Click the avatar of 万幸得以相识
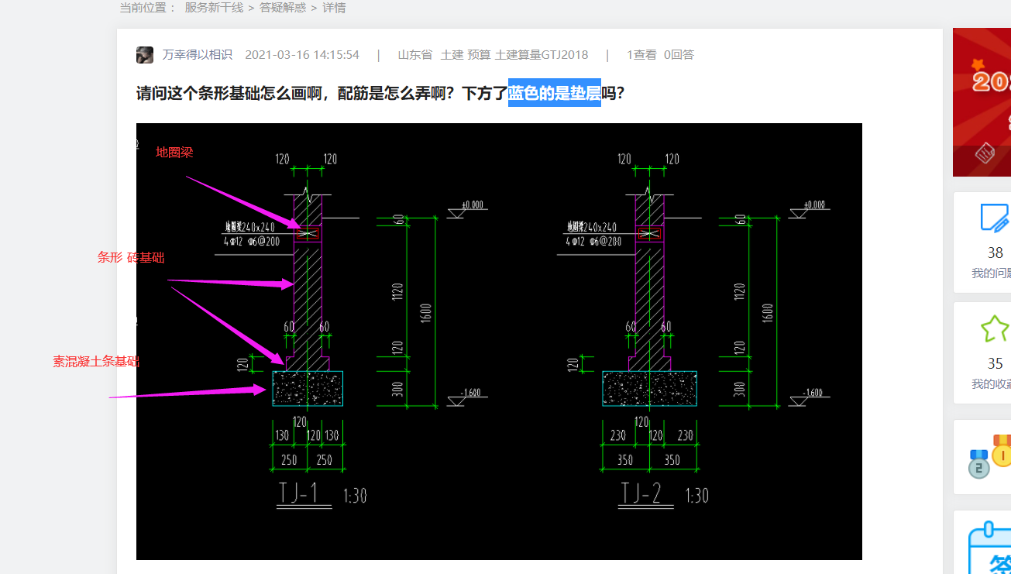 click(x=146, y=55)
